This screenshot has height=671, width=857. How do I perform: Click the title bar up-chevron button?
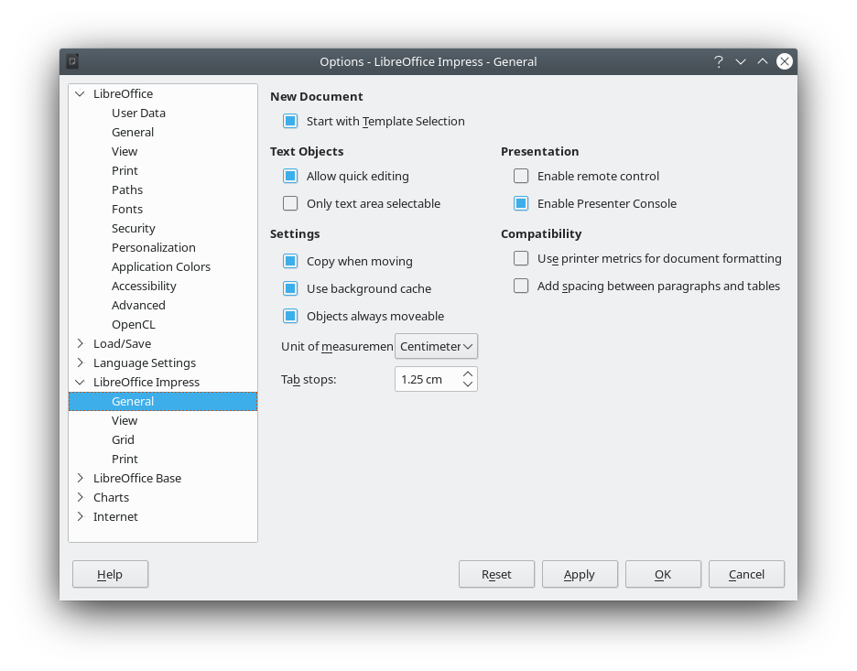(763, 61)
